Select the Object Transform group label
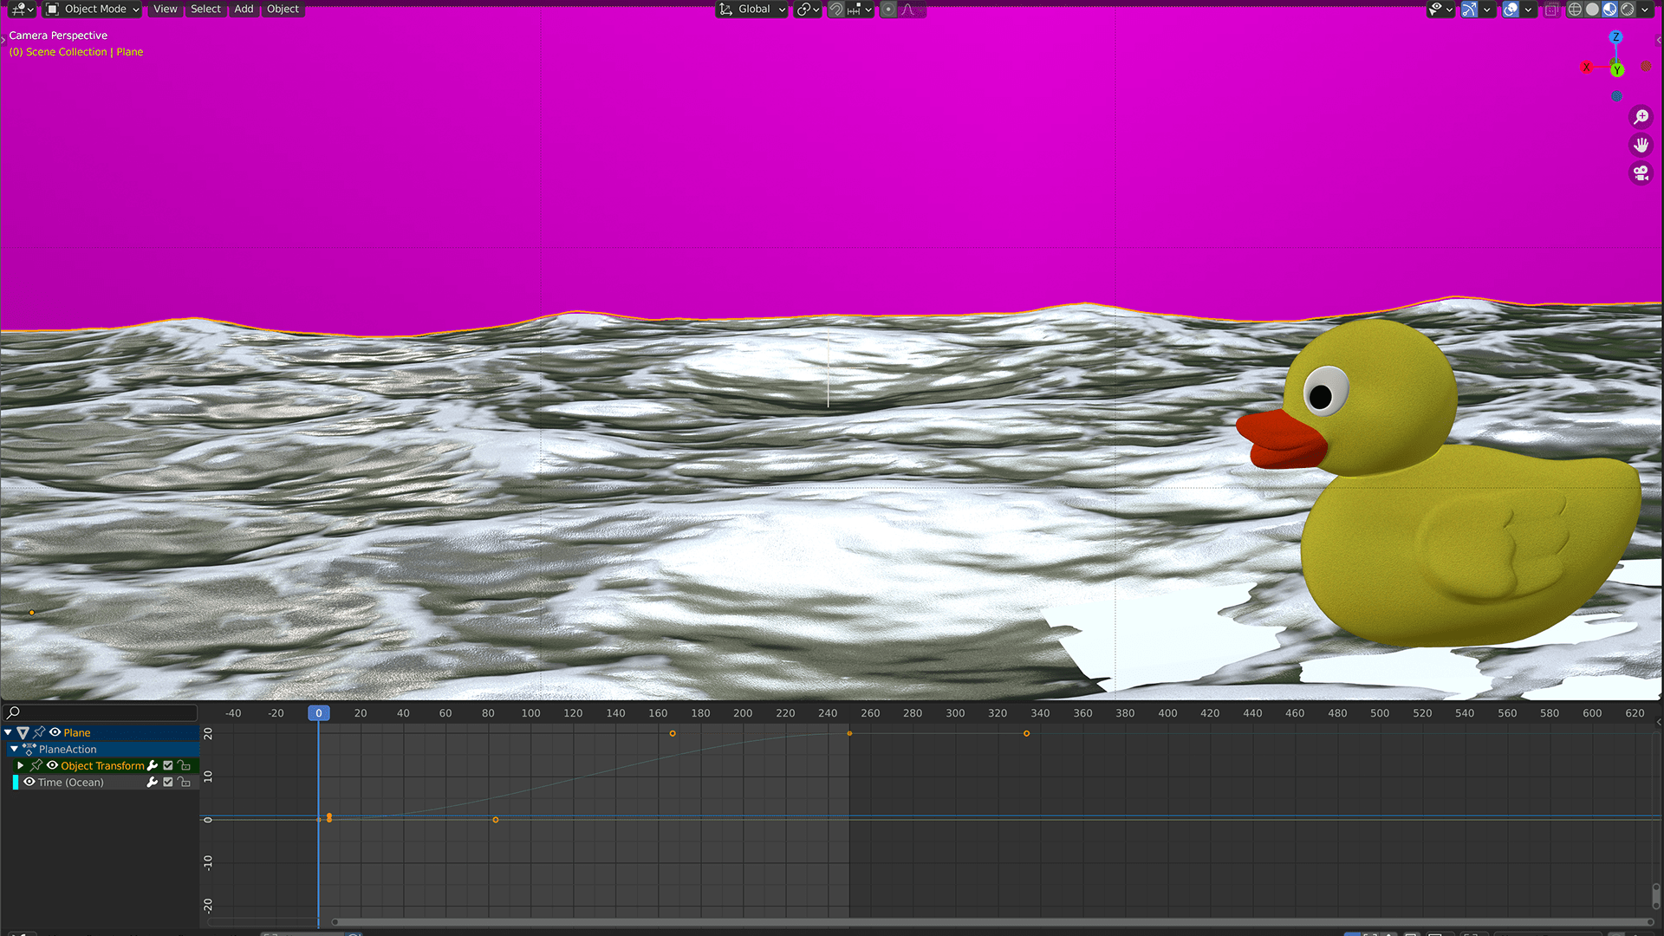This screenshot has width=1664, height=936. 102,765
